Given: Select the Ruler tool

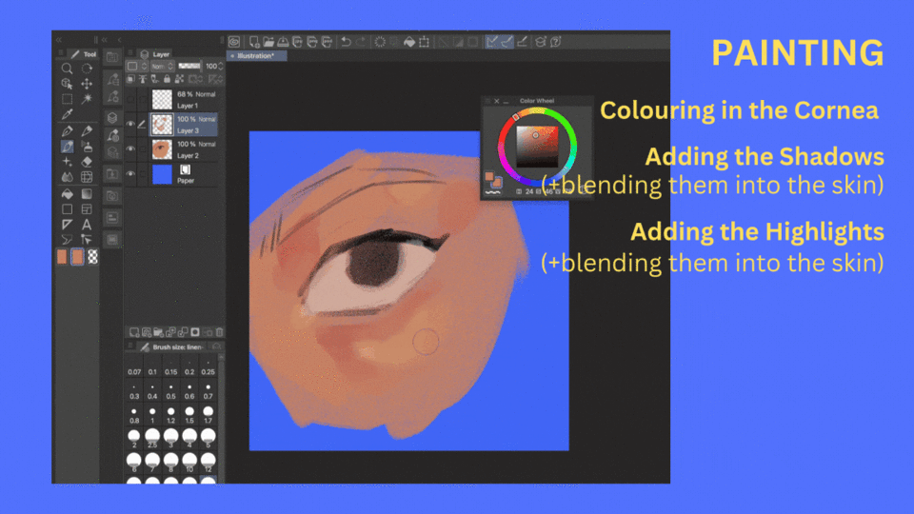Looking at the screenshot, I should pos(67,224).
